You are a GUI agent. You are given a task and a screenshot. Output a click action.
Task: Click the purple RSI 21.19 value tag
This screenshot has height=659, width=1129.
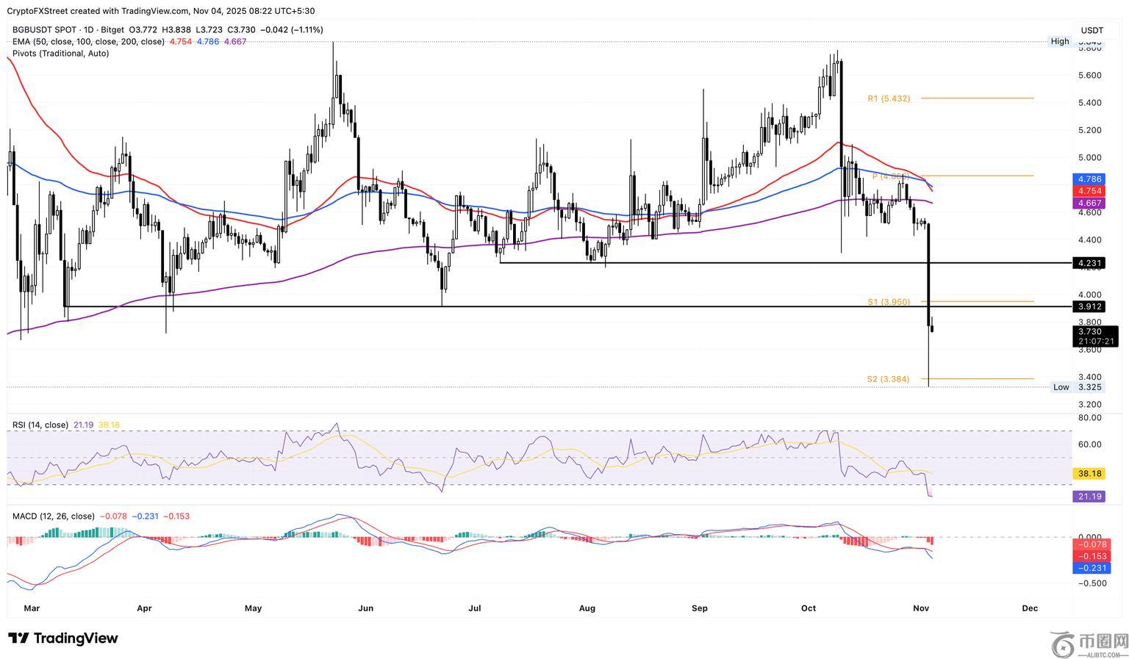1089,497
